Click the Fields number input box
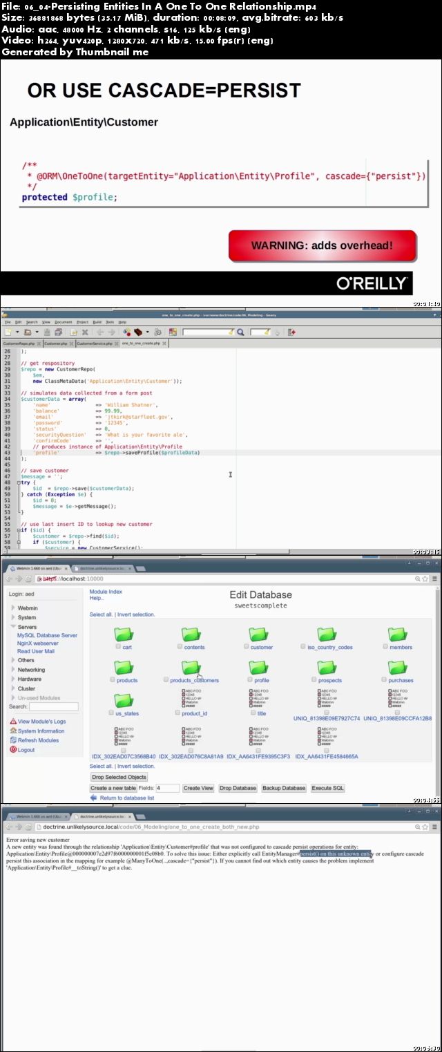Image resolution: width=442 pixels, height=1052 pixels. tap(168, 788)
